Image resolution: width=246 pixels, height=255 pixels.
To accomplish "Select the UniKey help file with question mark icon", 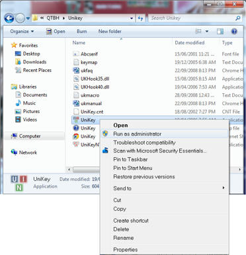I will point(76,128).
